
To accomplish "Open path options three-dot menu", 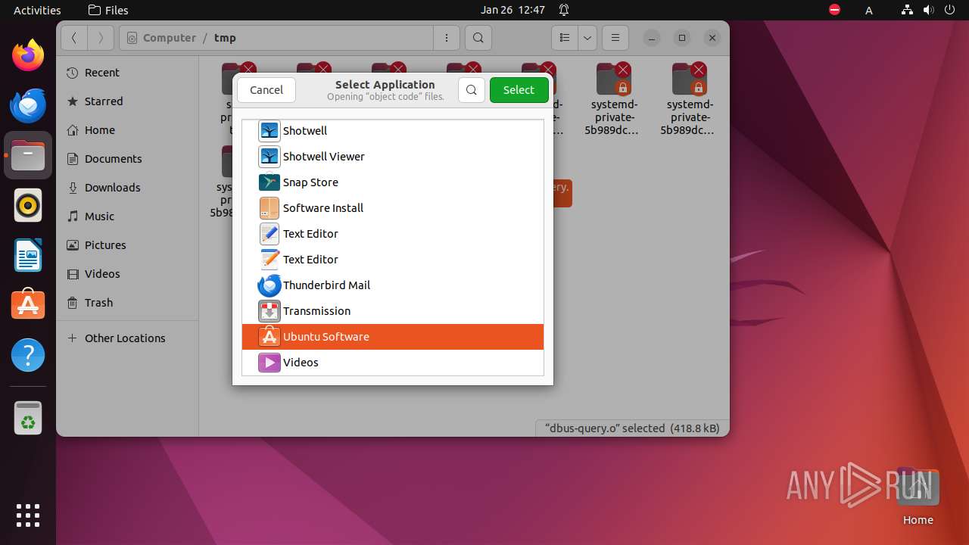I will click(447, 38).
